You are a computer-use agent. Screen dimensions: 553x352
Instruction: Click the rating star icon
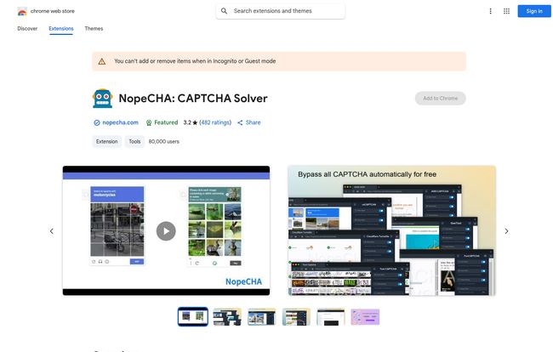click(195, 122)
